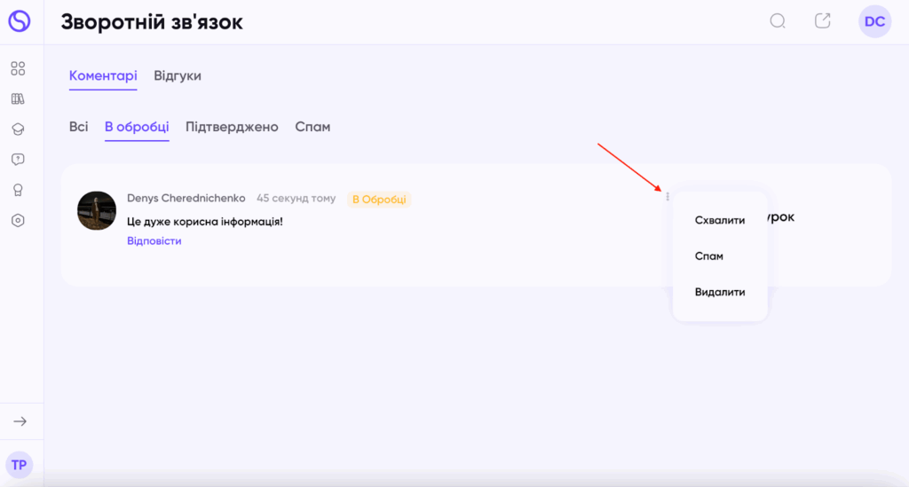The image size is (909, 487).
Task: Switch to the Відгуки tab
Action: coord(178,76)
